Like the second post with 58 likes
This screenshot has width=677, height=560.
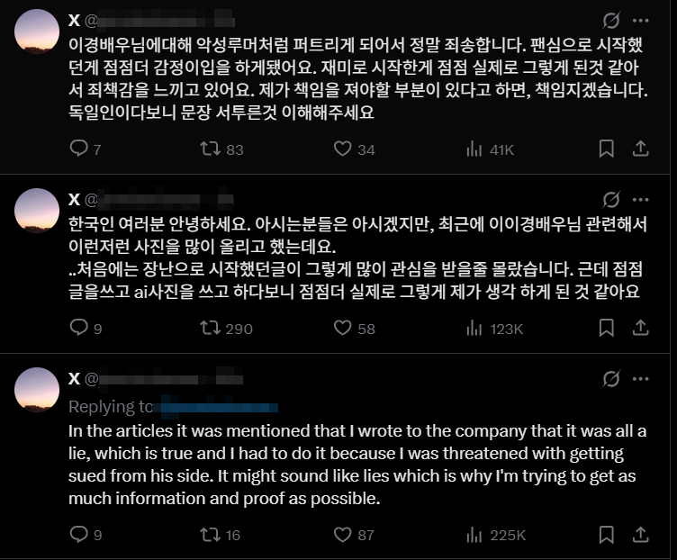[342, 329]
